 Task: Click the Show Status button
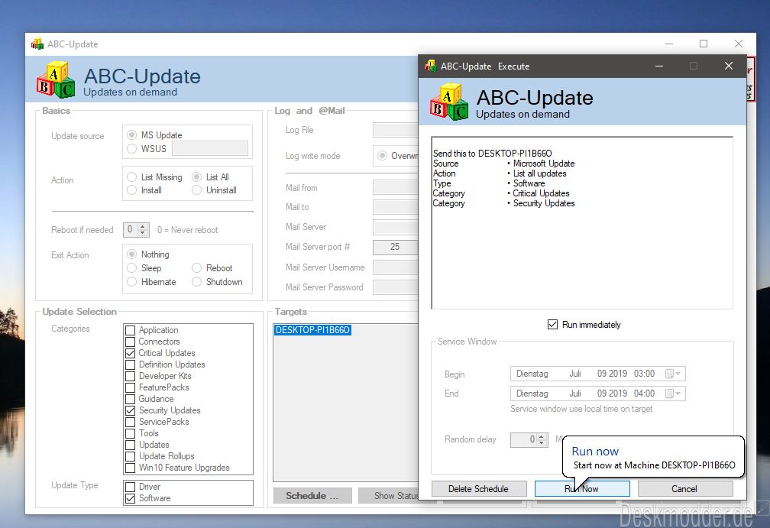click(x=389, y=496)
